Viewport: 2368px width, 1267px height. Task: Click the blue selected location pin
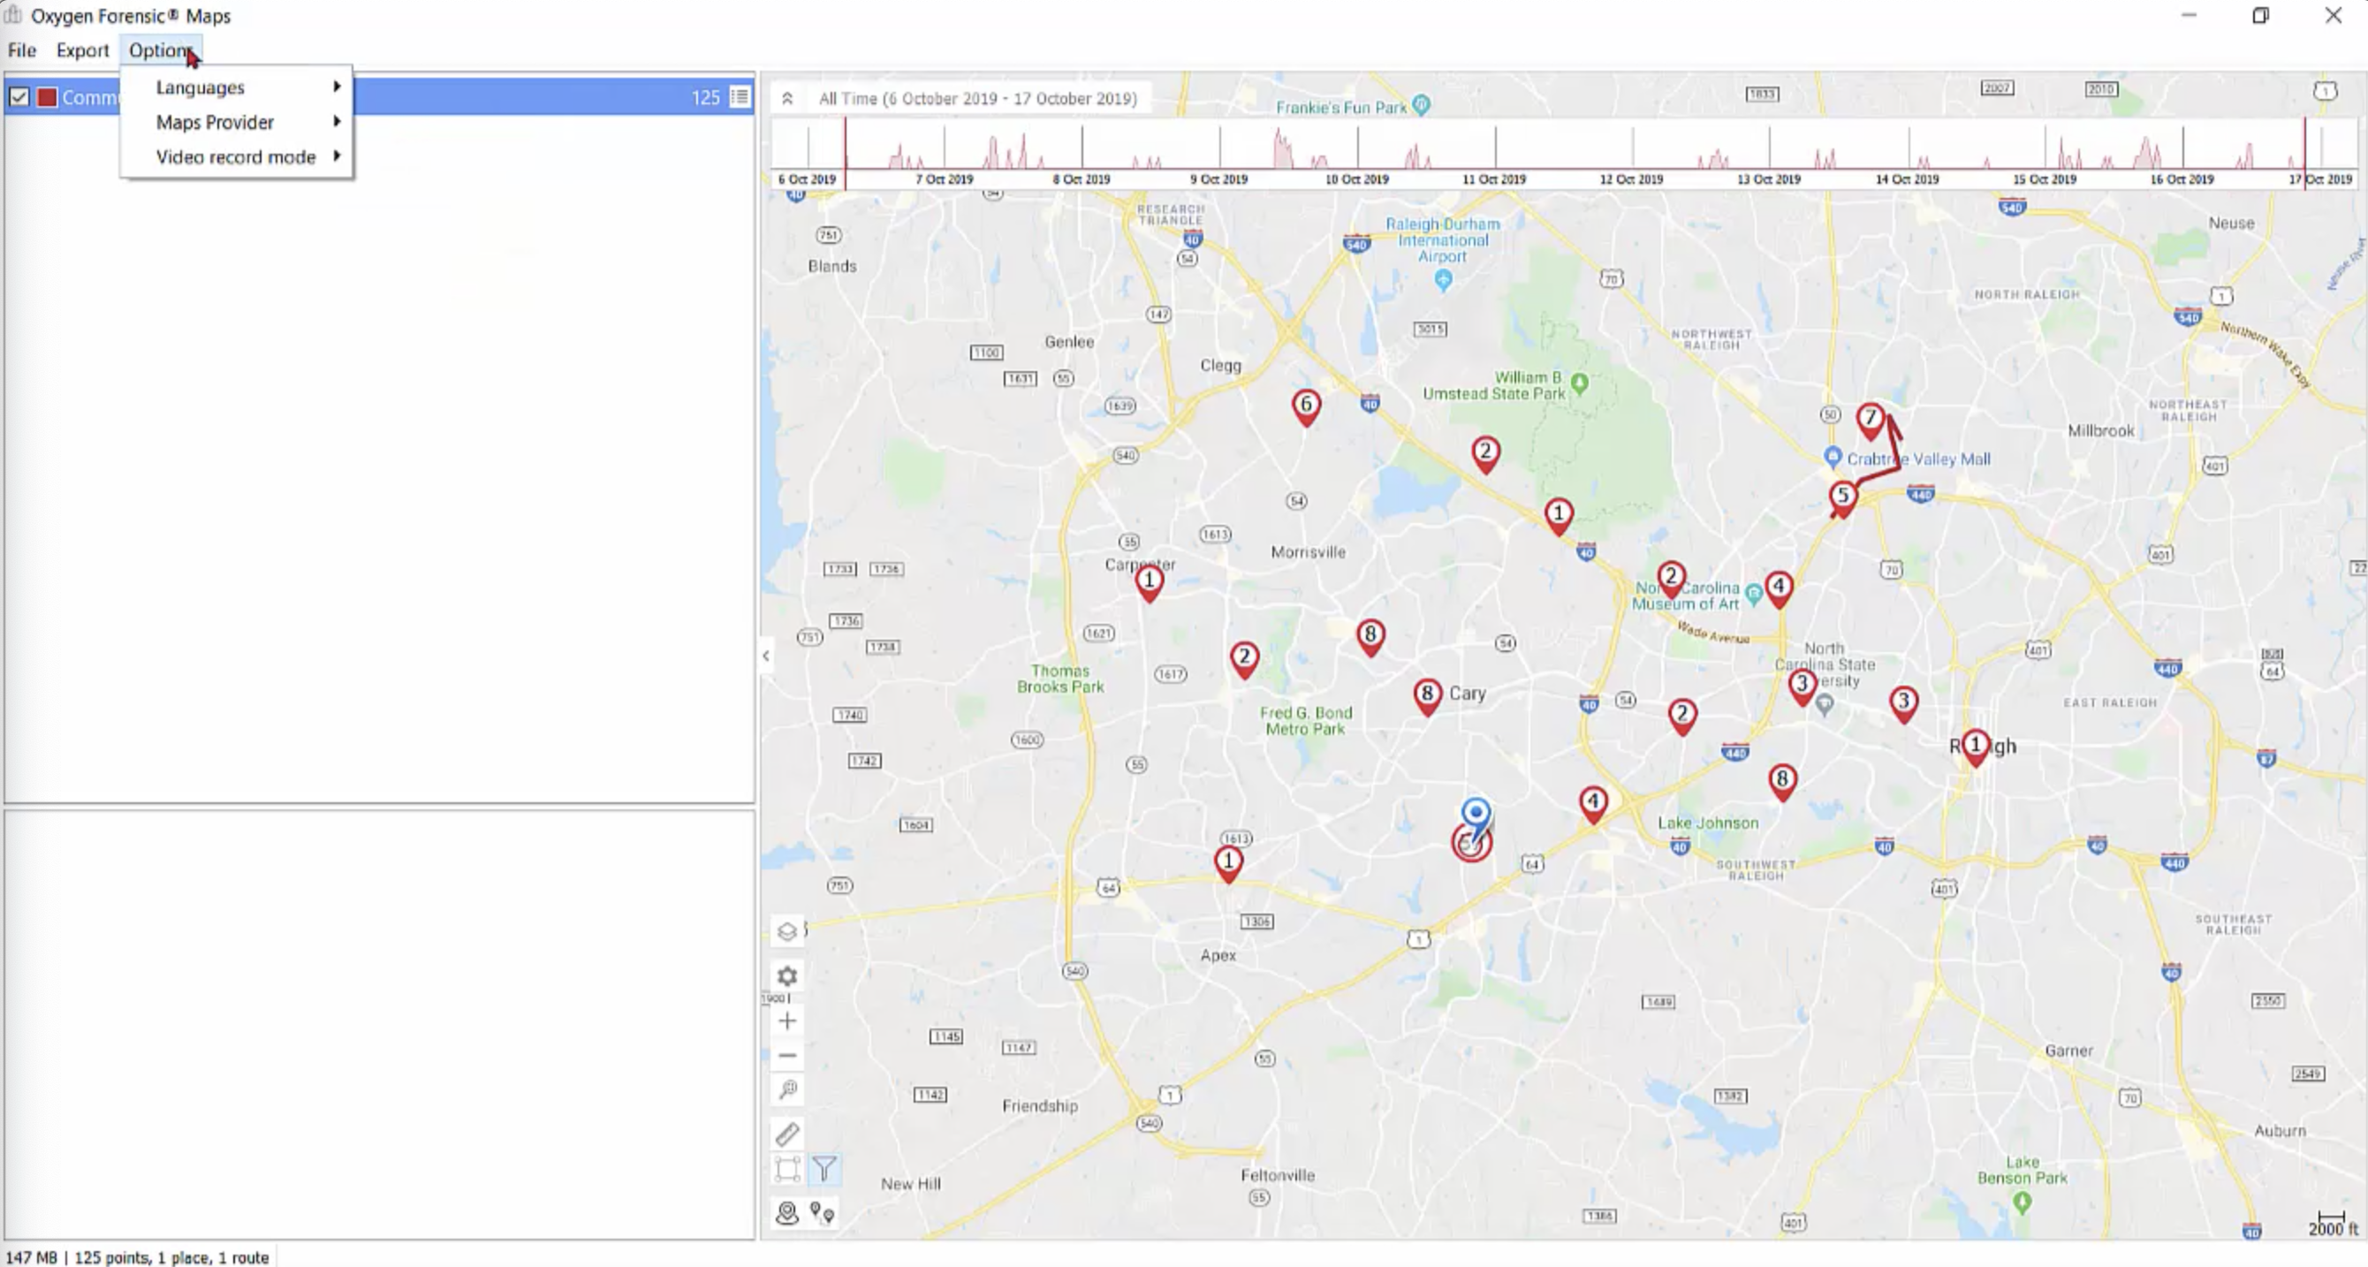[x=1476, y=816]
